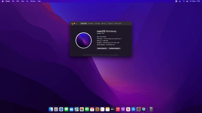Viewport: 202px width, 113px height.
Task: Open Launchpad in the Dock
Action: coord(56,109)
